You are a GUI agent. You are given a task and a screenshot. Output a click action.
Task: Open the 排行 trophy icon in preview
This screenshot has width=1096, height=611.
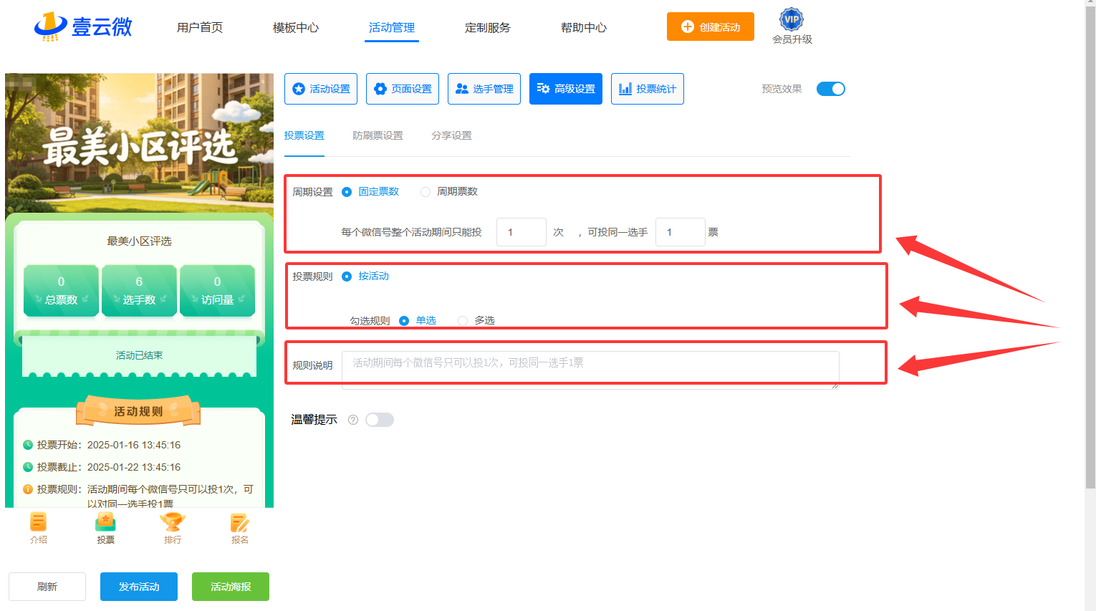[x=173, y=522]
